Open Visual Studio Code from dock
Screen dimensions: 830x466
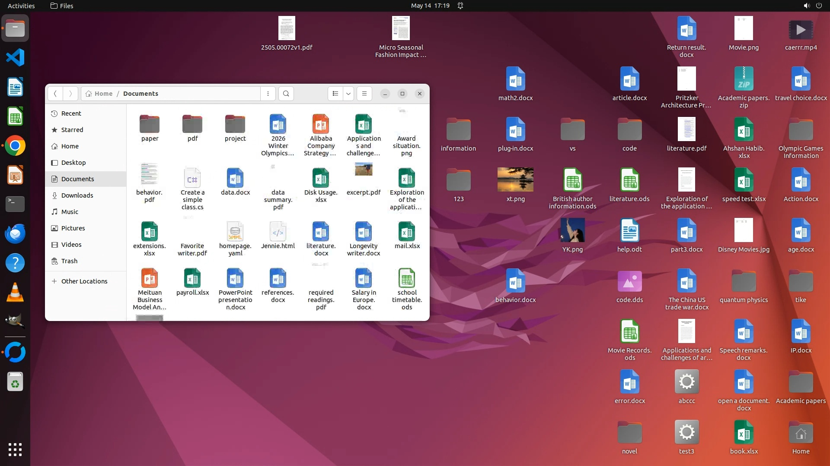click(x=15, y=57)
